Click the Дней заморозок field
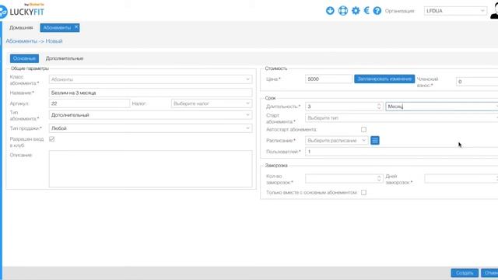This screenshot has width=498, height=280. (x=461, y=178)
